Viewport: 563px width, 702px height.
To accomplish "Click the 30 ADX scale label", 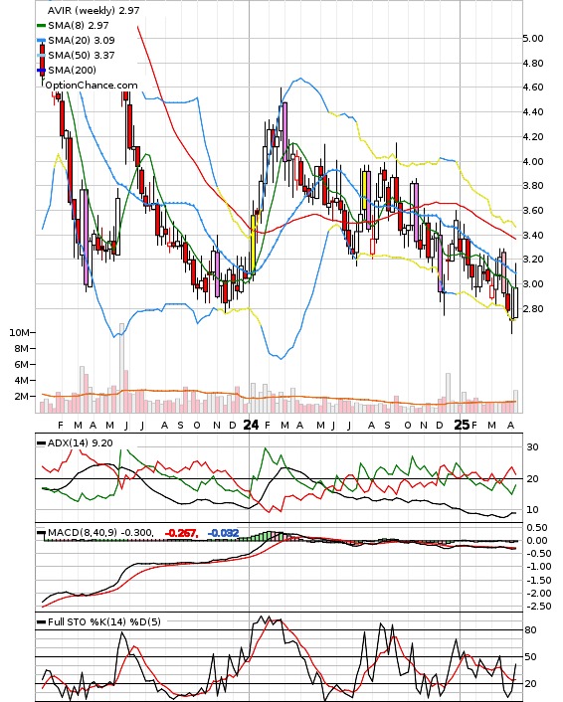I will point(532,447).
